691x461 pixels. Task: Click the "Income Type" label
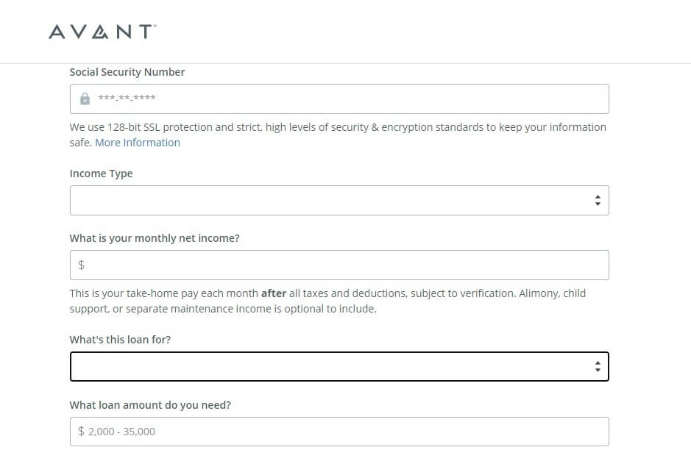click(x=101, y=174)
